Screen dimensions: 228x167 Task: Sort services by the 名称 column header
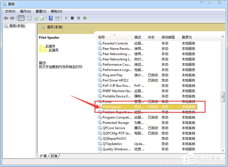pos(102,37)
